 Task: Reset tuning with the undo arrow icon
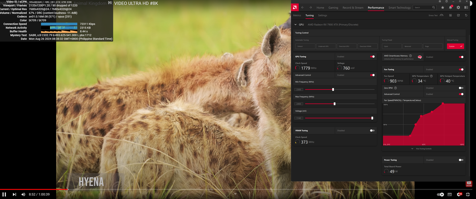tap(466, 15)
